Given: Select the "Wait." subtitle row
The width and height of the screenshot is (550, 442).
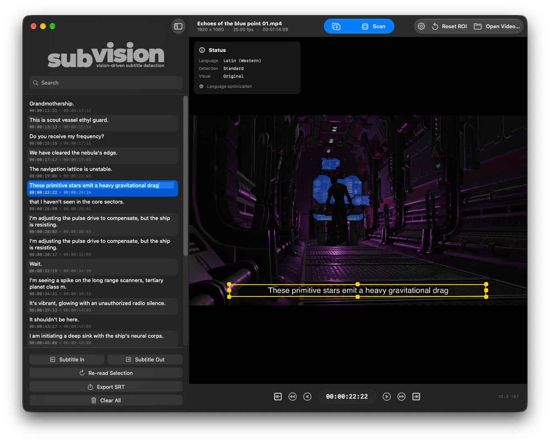Looking at the screenshot, I should [x=102, y=267].
